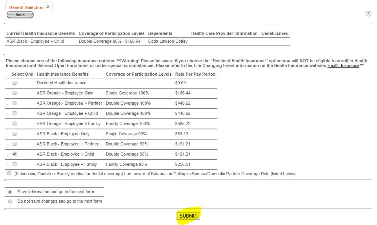Click the Family Coverage 100% cell

click(x=127, y=123)
